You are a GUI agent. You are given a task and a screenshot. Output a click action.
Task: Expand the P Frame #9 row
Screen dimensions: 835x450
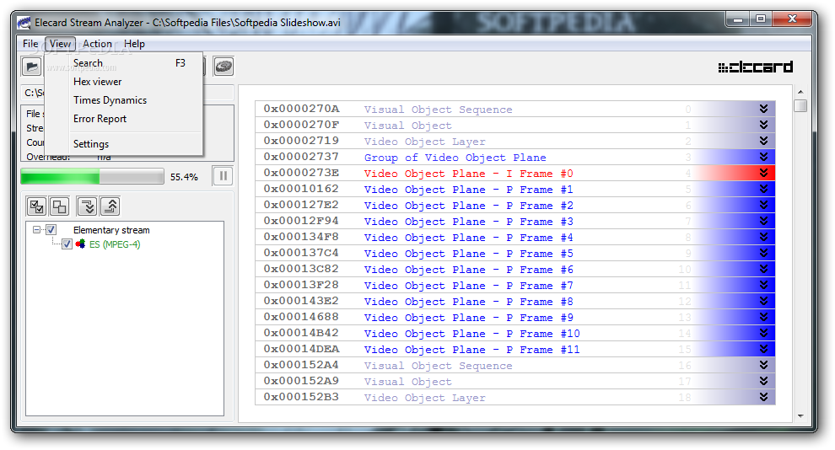(763, 317)
